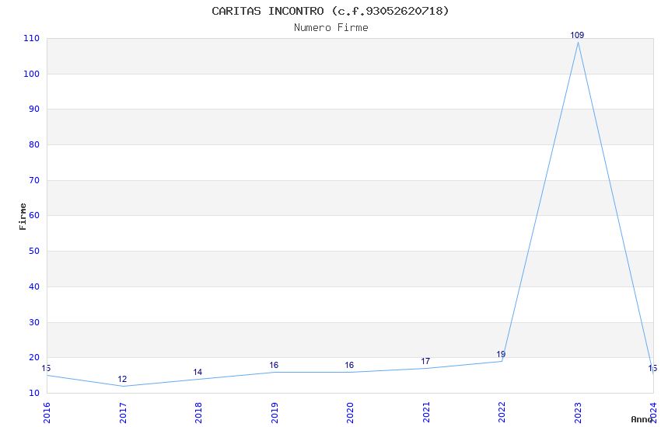
Task: Click the Firme y-axis label
Action: [x=23, y=217]
